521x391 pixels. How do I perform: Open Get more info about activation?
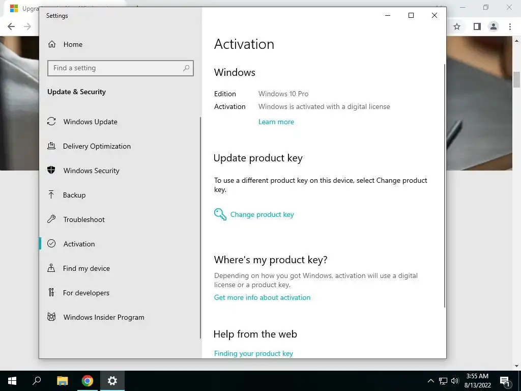(262, 297)
